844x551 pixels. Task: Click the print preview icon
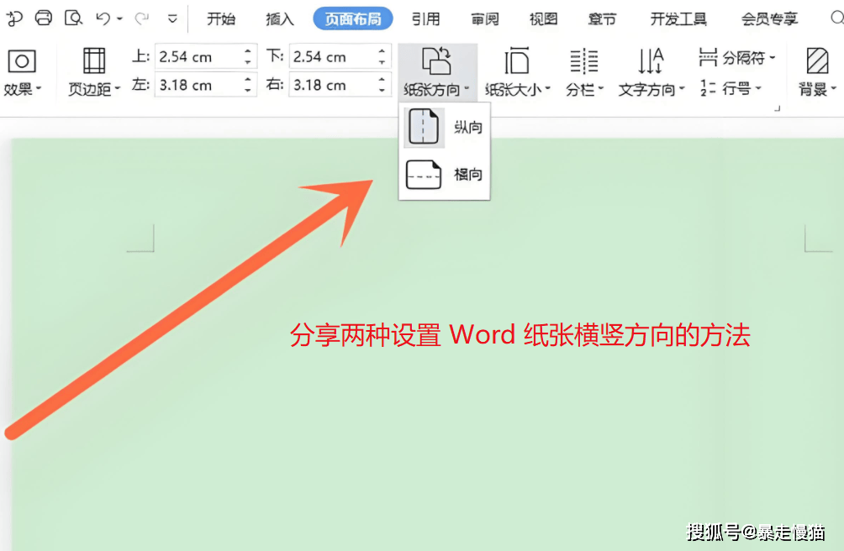coord(74,17)
